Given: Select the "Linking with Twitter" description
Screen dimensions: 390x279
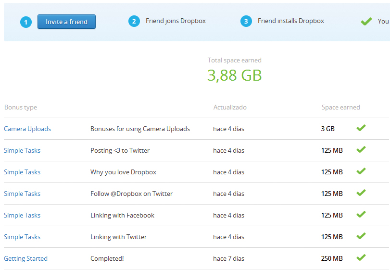Looking at the screenshot, I should tap(119, 237).
